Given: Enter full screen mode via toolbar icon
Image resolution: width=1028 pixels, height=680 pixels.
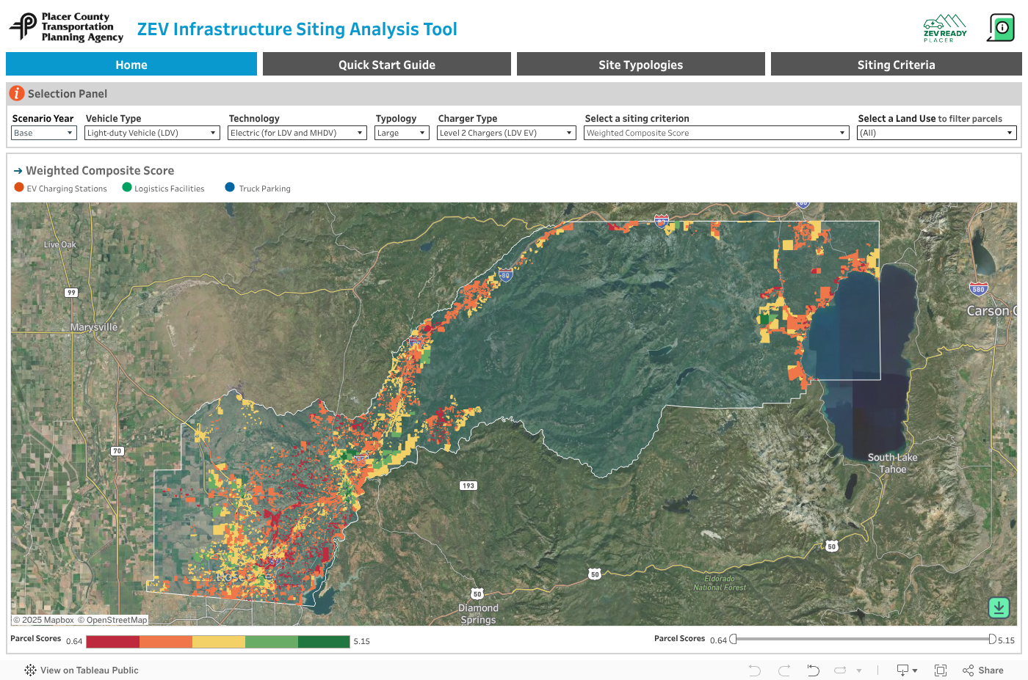Looking at the screenshot, I should tap(940, 670).
